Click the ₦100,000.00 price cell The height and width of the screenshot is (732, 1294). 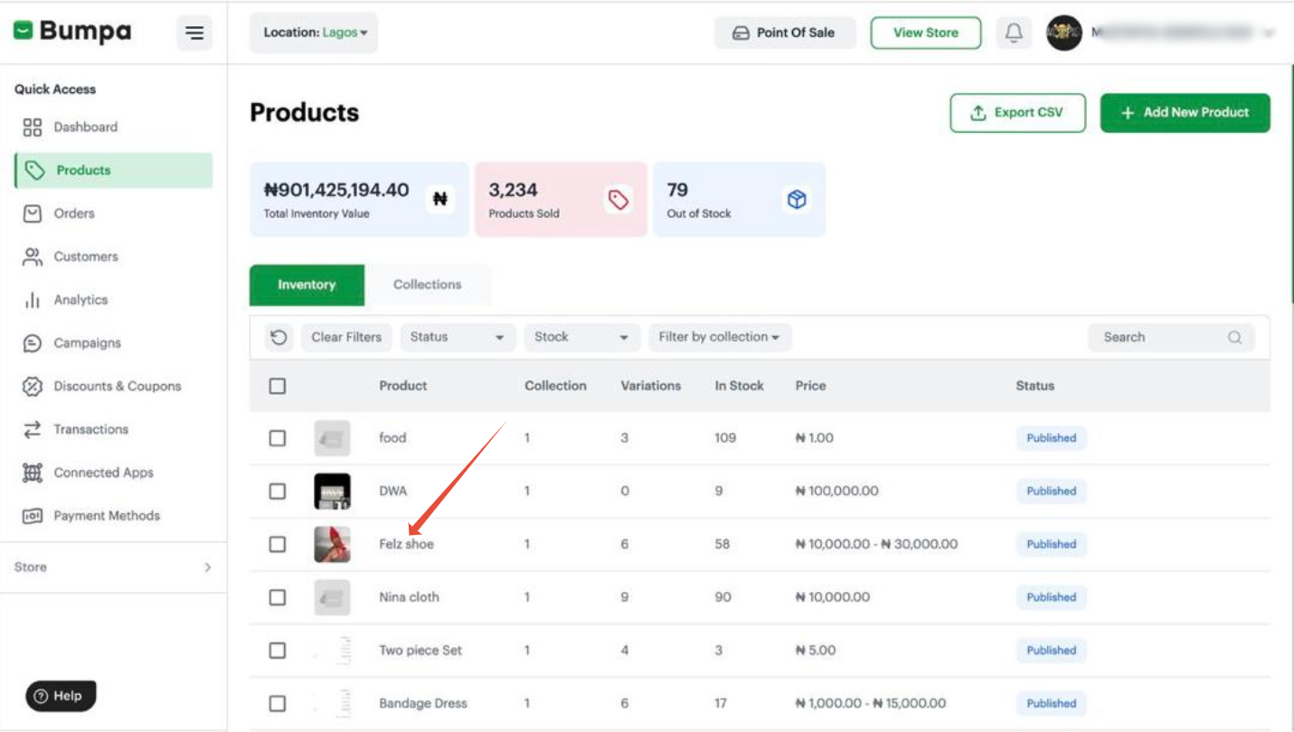click(x=836, y=492)
